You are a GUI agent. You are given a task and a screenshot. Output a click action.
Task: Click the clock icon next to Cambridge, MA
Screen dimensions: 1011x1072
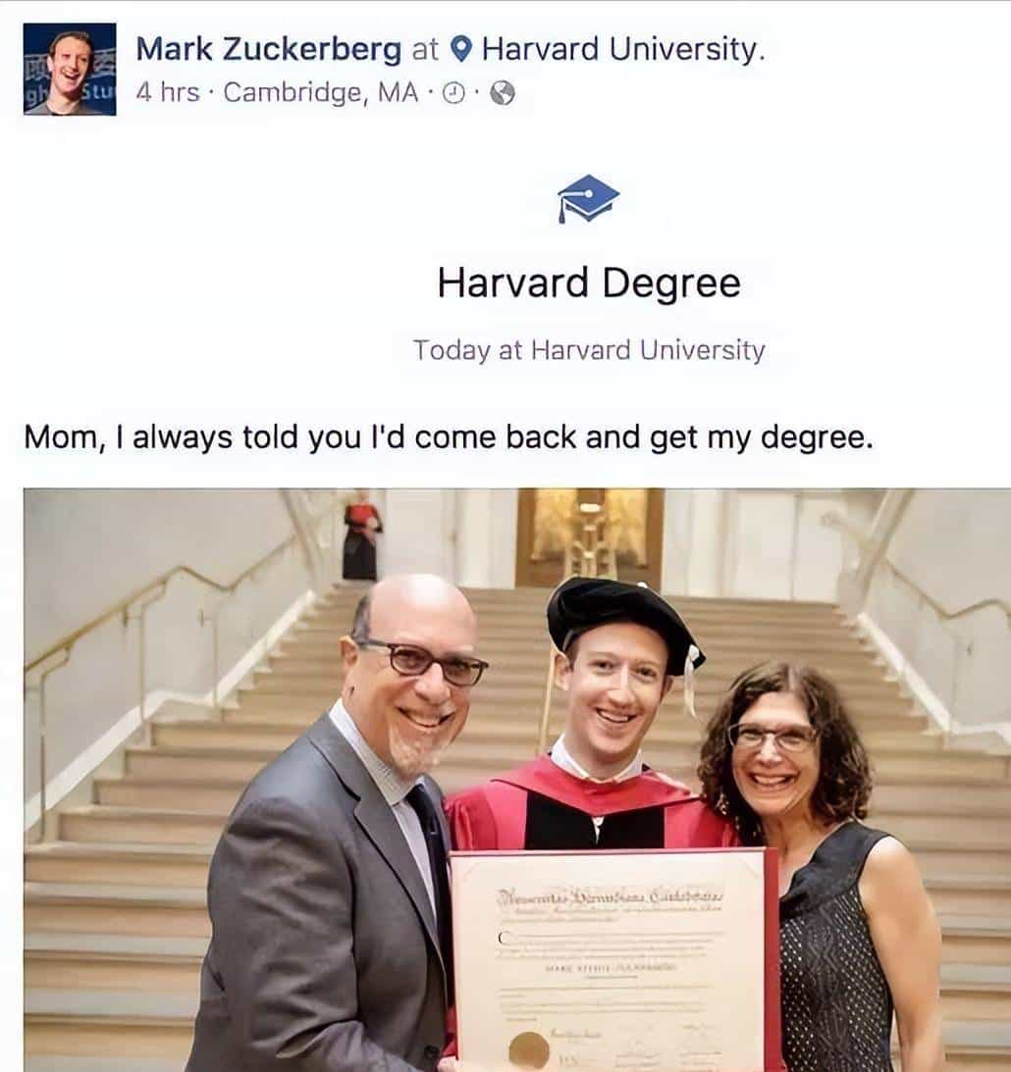coord(453,94)
